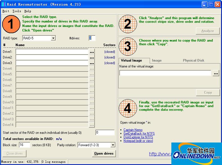Click the Raid Reconstructor title bar icon
The height and width of the screenshot is (165, 222).
pos(3,4)
